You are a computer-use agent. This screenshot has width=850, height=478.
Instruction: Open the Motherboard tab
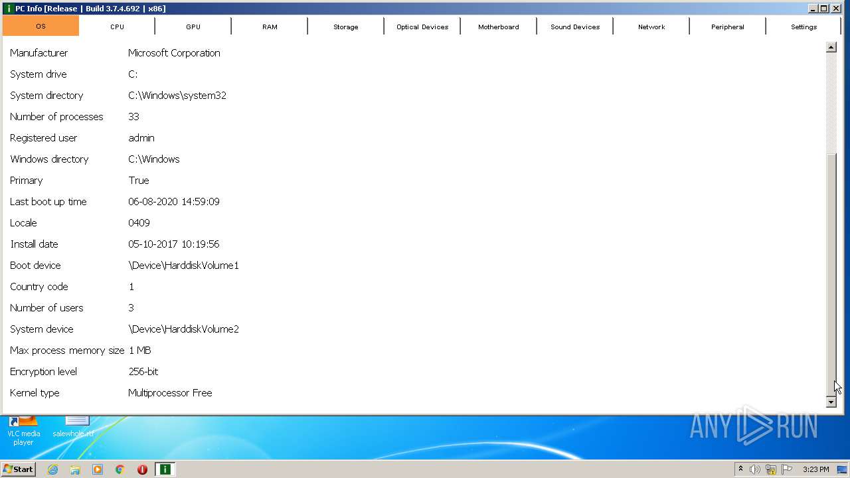[x=499, y=27]
